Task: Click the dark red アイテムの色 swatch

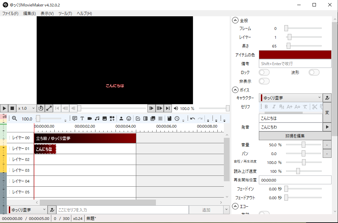Action: click(295, 55)
